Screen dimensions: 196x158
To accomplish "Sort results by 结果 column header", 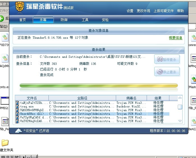I will coord(158,98).
